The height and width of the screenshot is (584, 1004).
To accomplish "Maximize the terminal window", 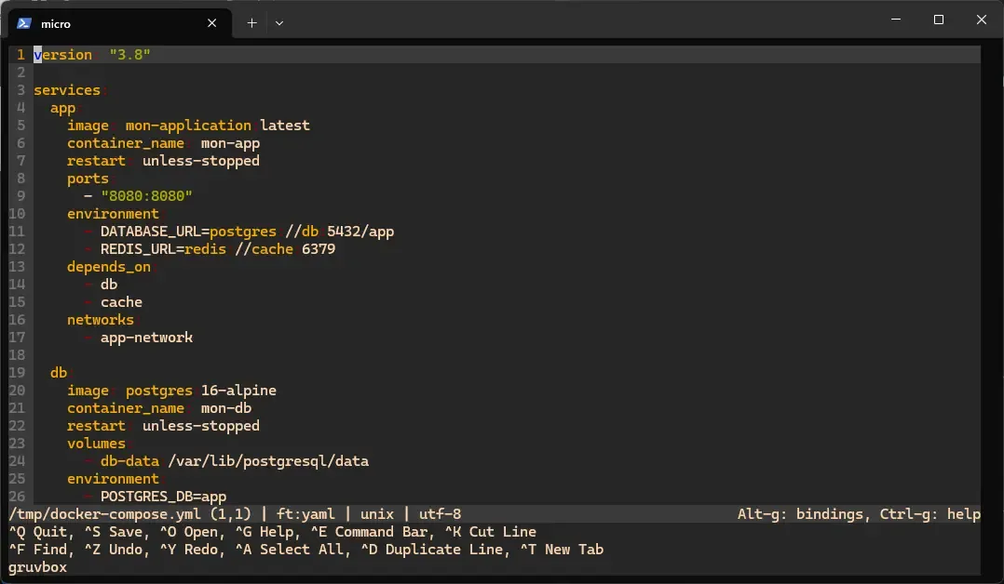I will click(x=939, y=20).
